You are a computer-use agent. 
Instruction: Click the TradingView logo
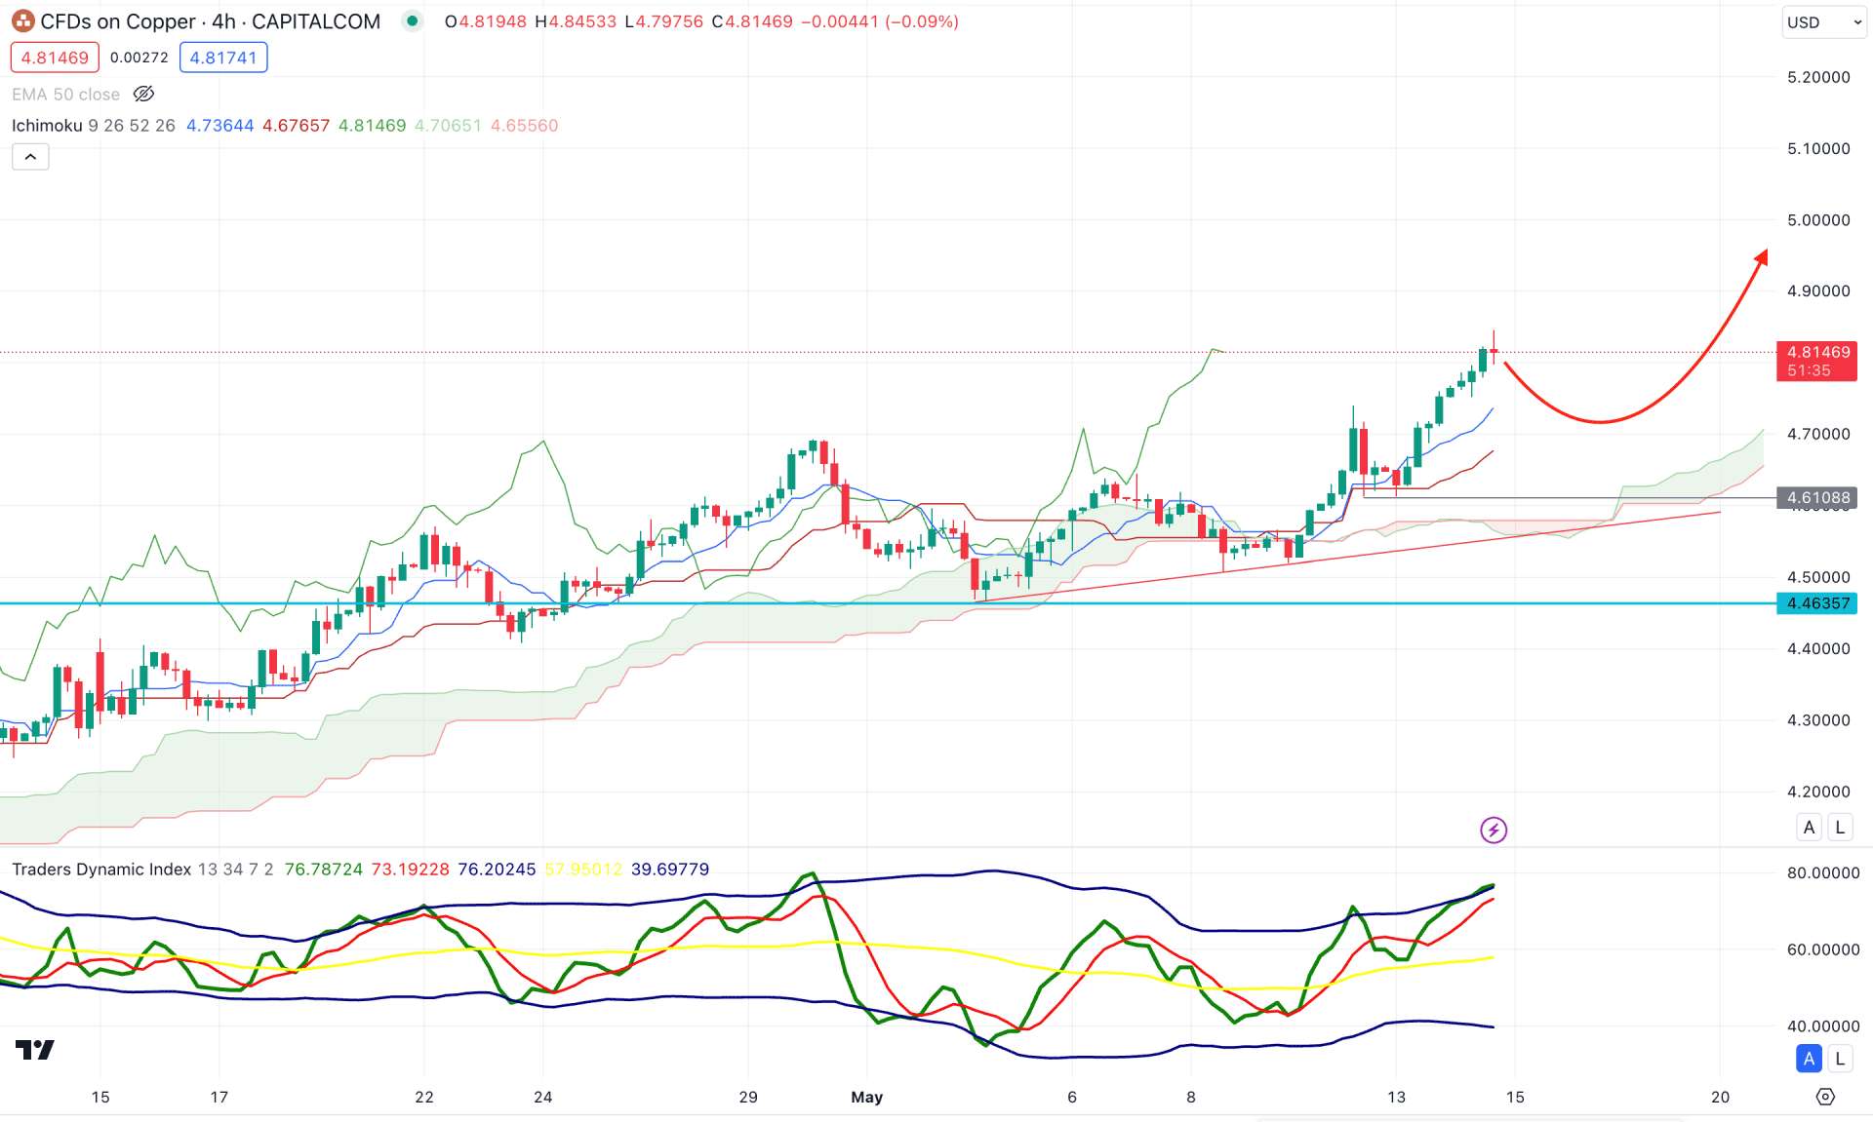pyautogui.click(x=35, y=1050)
